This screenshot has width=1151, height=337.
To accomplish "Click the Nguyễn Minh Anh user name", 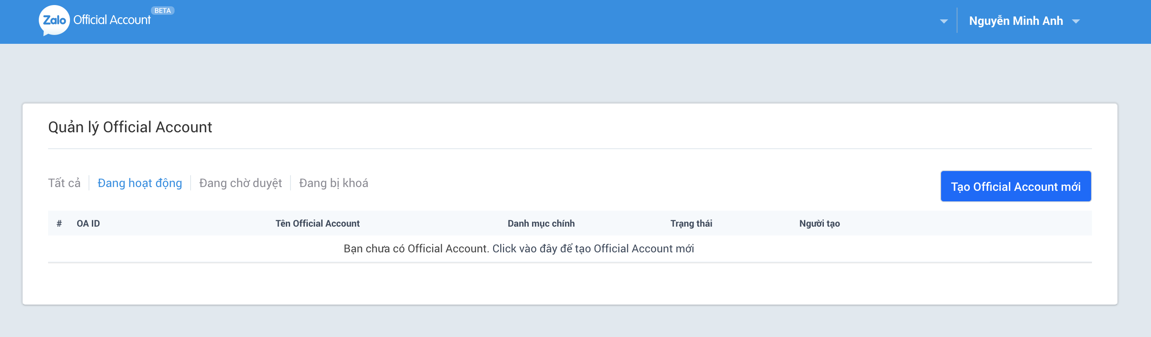I will click(1016, 21).
